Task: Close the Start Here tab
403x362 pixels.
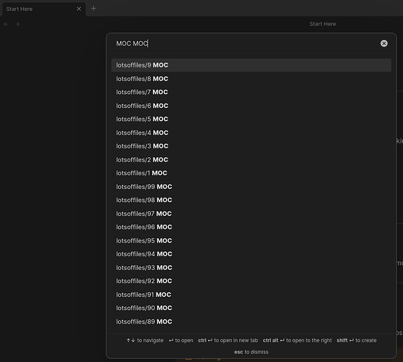Action: pyautogui.click(x=79, y=9)
